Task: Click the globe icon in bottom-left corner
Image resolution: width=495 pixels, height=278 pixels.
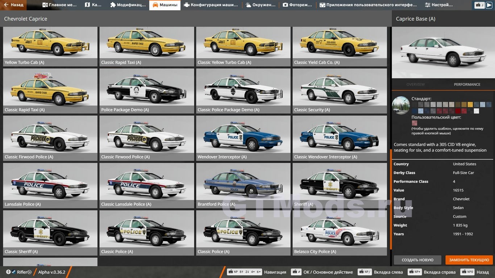Action: pyautogui.click(x=8, y=272)
